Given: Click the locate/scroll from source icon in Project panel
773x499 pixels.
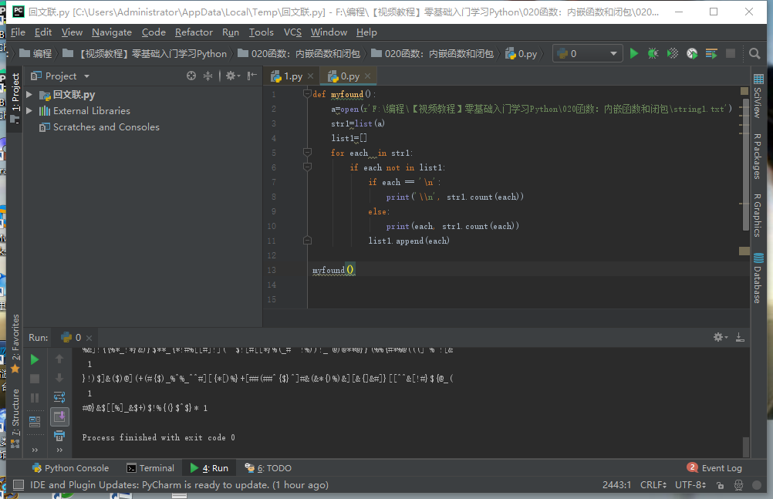Looking at the screenshot, I should [191, 76].
